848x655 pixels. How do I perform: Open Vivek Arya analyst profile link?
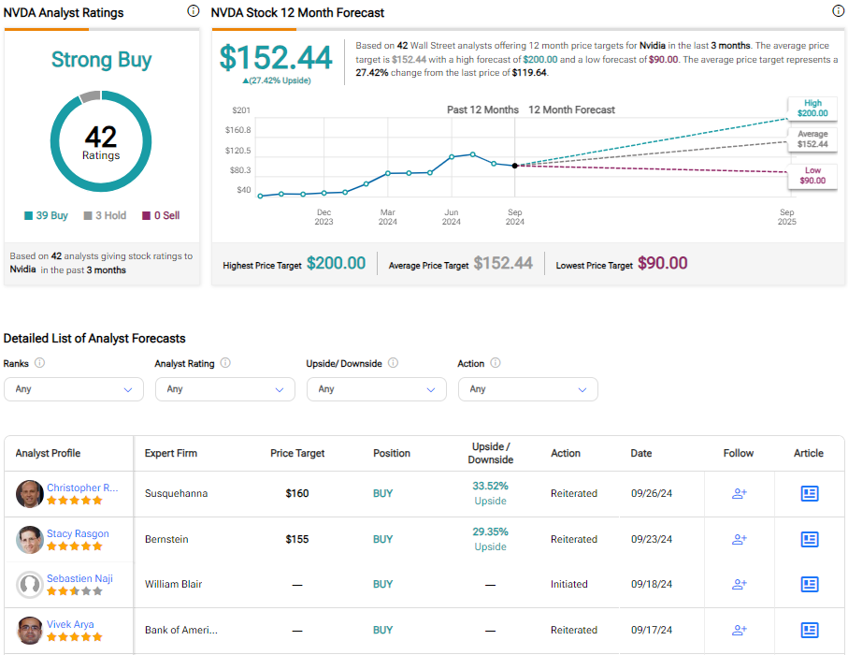click(x=70, y=624)
